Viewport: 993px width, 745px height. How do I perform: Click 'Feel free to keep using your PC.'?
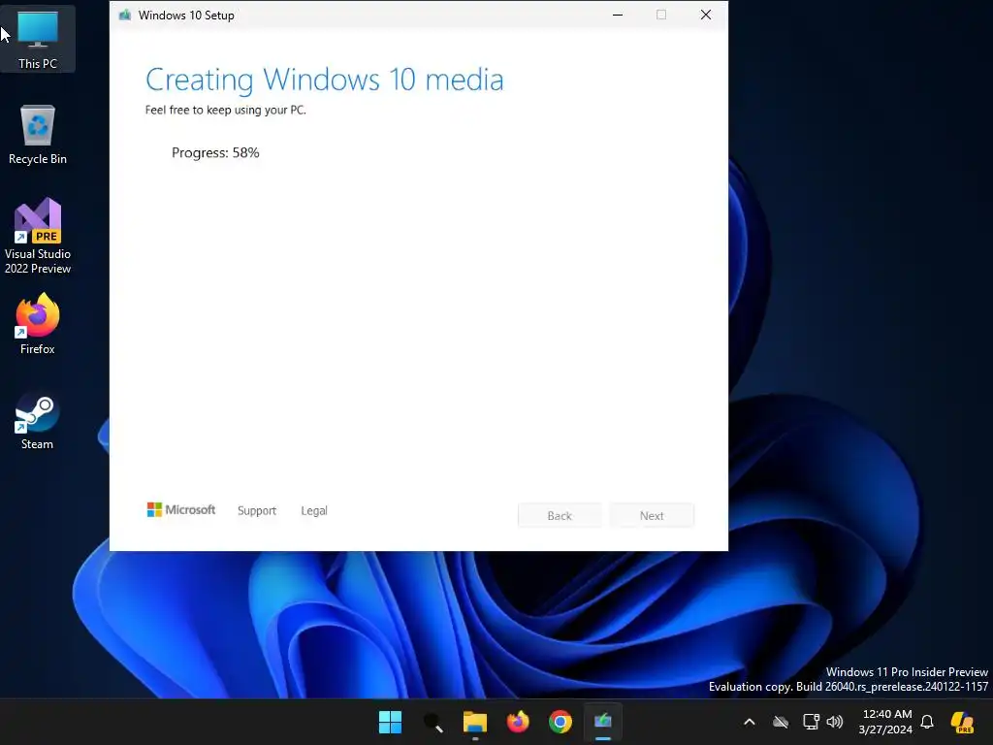coord(225,111)
